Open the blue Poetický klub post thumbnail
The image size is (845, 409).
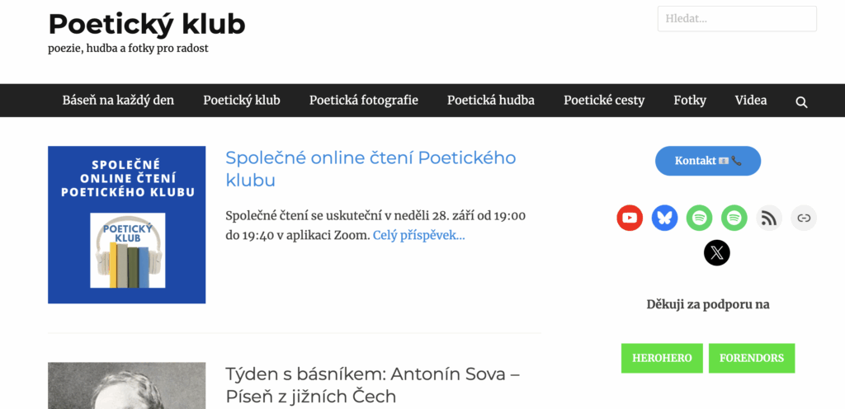pos(126,224)
